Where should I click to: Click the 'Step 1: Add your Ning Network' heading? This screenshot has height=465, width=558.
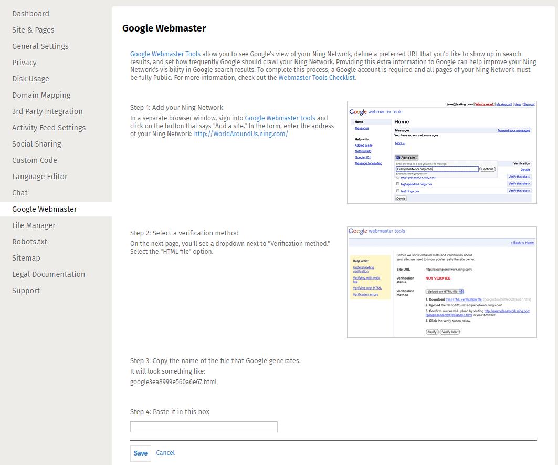coord(176,108)
